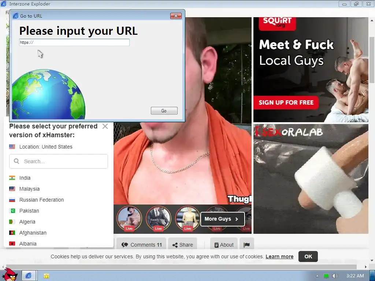This screenshot has height=281, width=375.
Task: Select Malaysia from the country list
Action: click(x=29, y=189)
